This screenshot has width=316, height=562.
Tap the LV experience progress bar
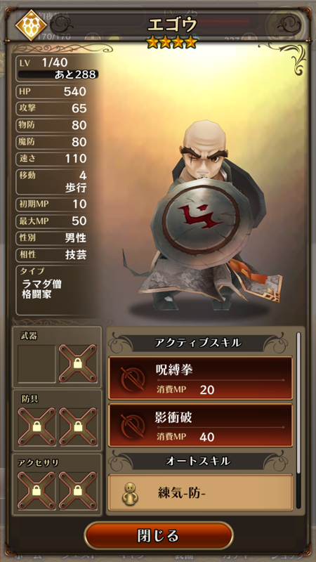click(x=58, y=74)
